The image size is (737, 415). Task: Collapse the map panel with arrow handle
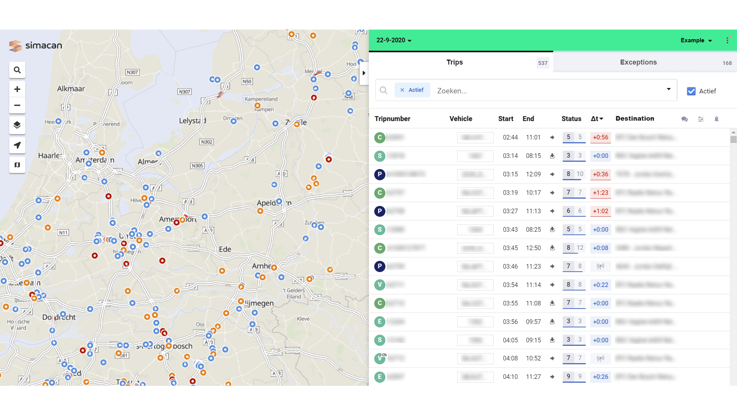click(x=364, y=73)
